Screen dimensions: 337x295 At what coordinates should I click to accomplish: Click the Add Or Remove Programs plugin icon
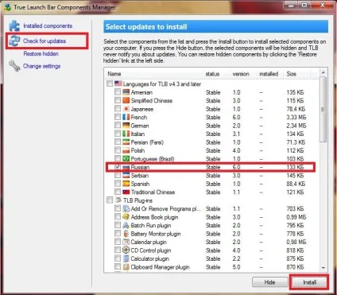tap(126, 208)
